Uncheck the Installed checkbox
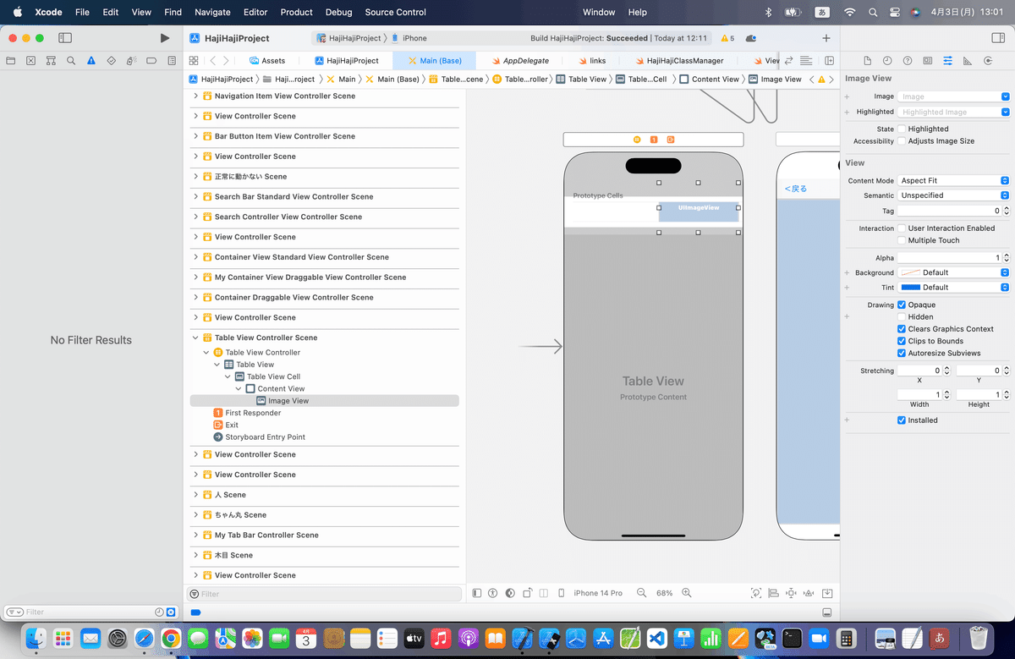This screenshot has height=659, width=1015. 902,420
